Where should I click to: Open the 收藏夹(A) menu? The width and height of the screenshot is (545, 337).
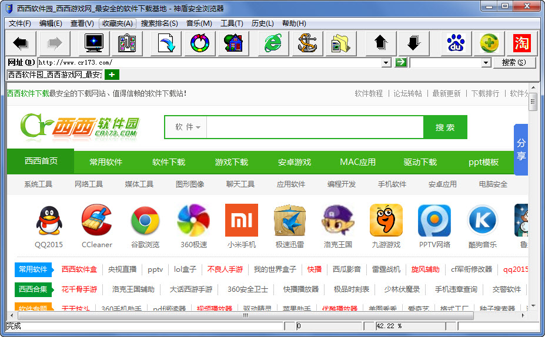[x=118, y=23]
